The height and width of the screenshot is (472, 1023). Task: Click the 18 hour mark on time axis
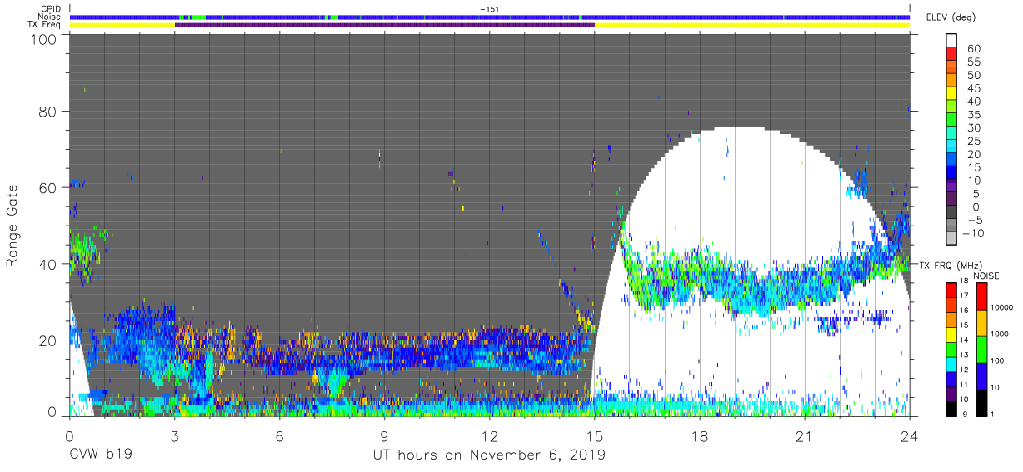point(700,435)
